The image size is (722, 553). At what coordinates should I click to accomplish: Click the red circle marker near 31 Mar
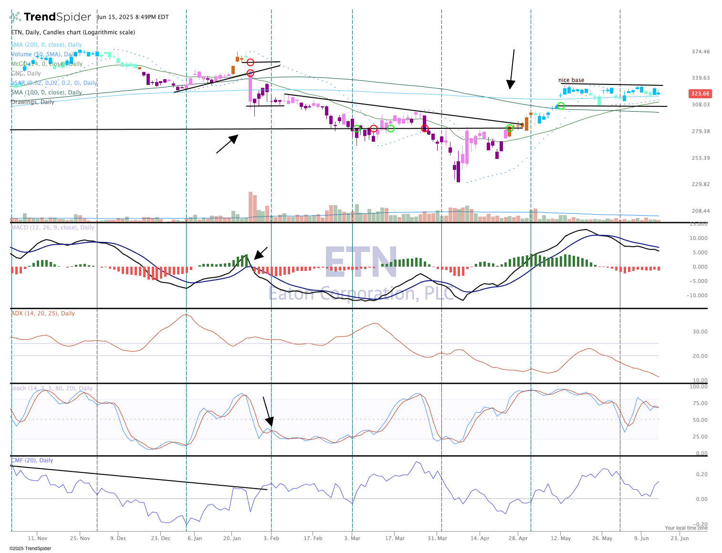(425, 128)
